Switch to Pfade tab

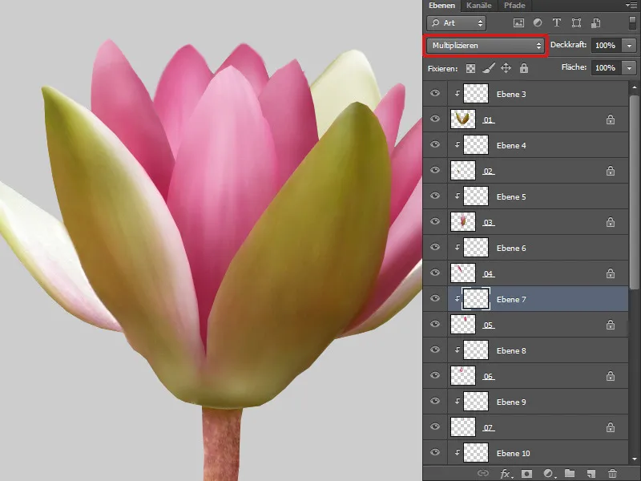pyautogui.click(x=514, y=6)
